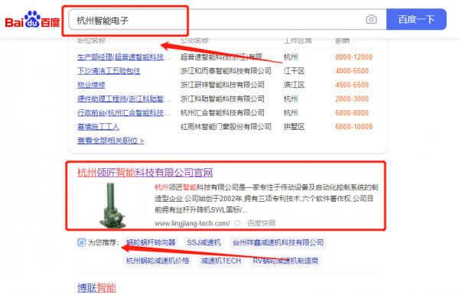Open the 博联智能 result link
This screenshot has height=295, width=459.
click(97, 288)
